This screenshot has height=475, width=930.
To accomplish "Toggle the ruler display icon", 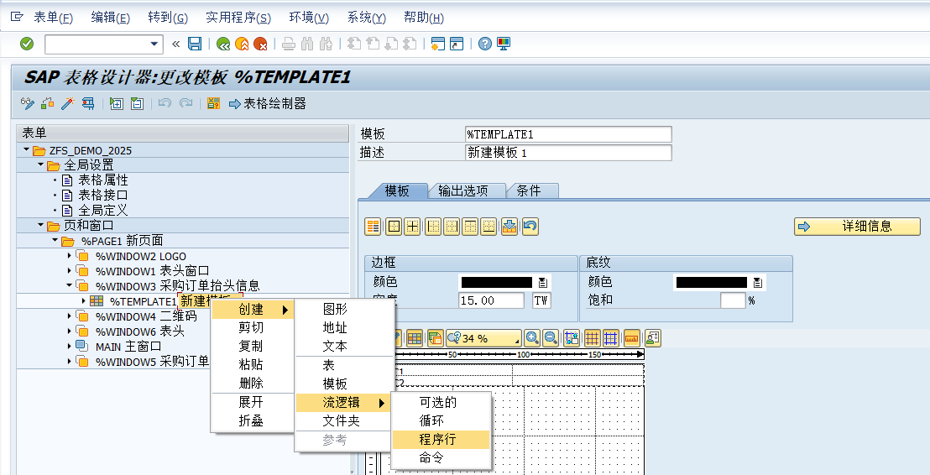I will pos(632,338).
